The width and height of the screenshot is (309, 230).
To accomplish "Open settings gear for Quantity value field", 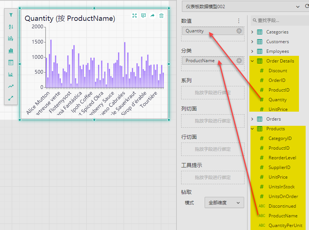I will pyautogui.click(x=239, y=31).
